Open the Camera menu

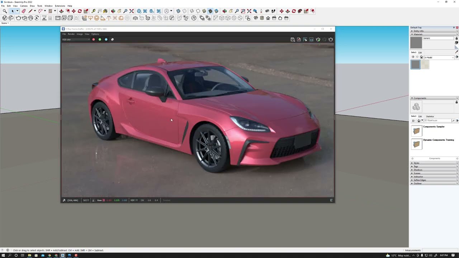tap(24, 6)
